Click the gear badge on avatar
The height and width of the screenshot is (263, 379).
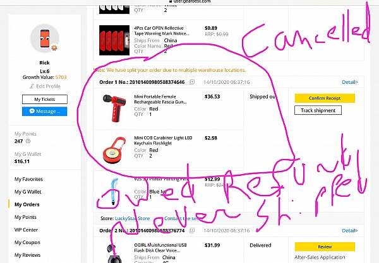coord(54,47)
